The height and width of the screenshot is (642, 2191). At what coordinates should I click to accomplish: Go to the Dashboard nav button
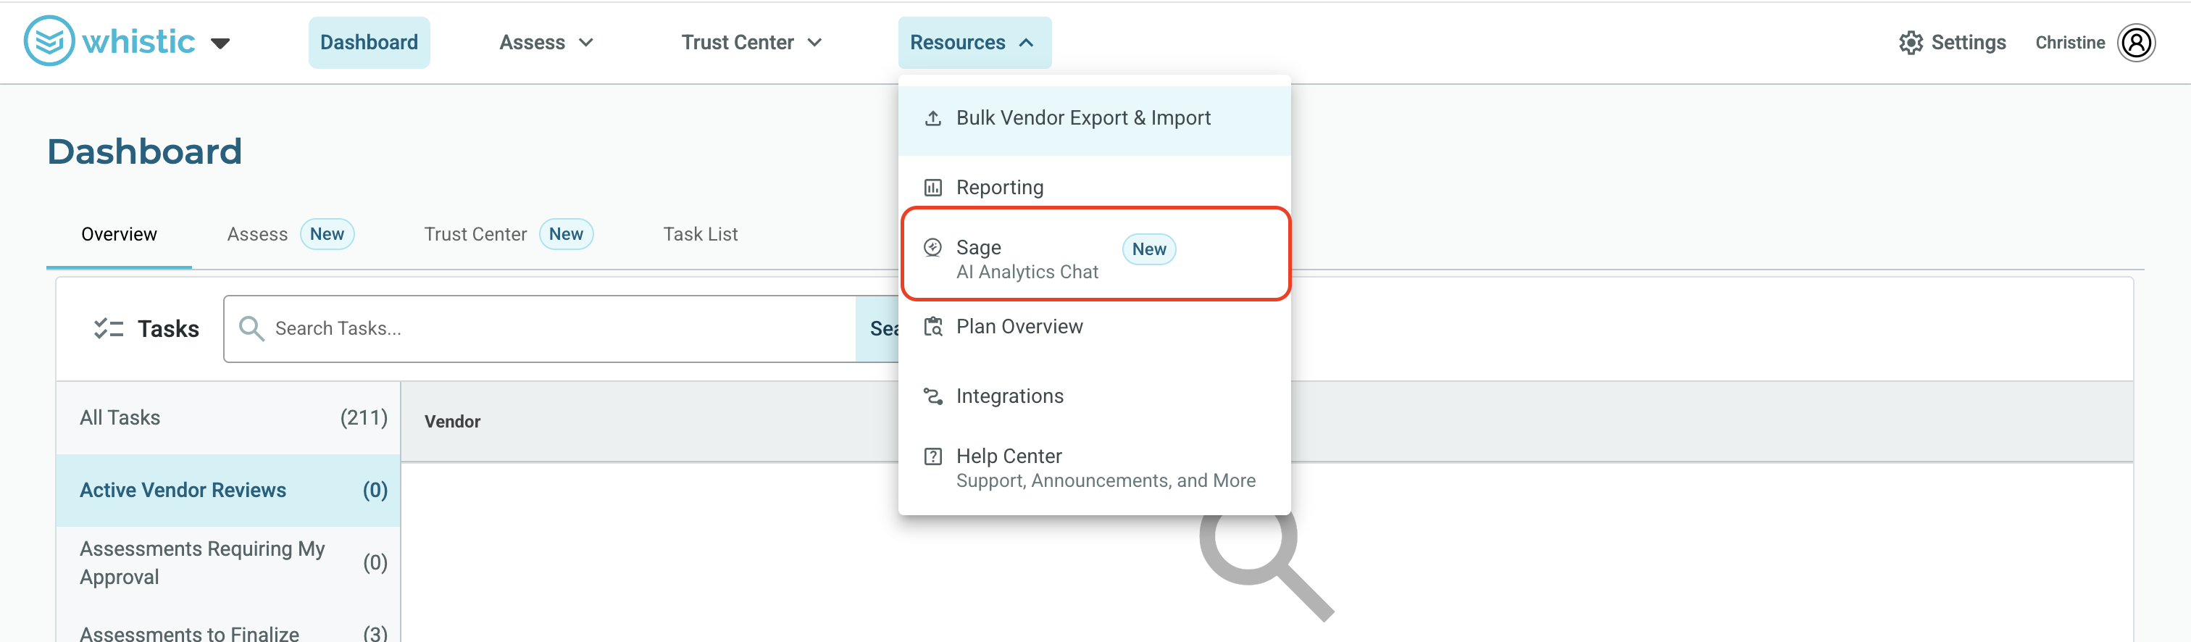pyautogui.click(x=369, y=43)
